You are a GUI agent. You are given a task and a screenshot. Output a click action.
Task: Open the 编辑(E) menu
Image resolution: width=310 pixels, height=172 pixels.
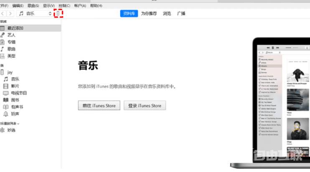point(18,6)
